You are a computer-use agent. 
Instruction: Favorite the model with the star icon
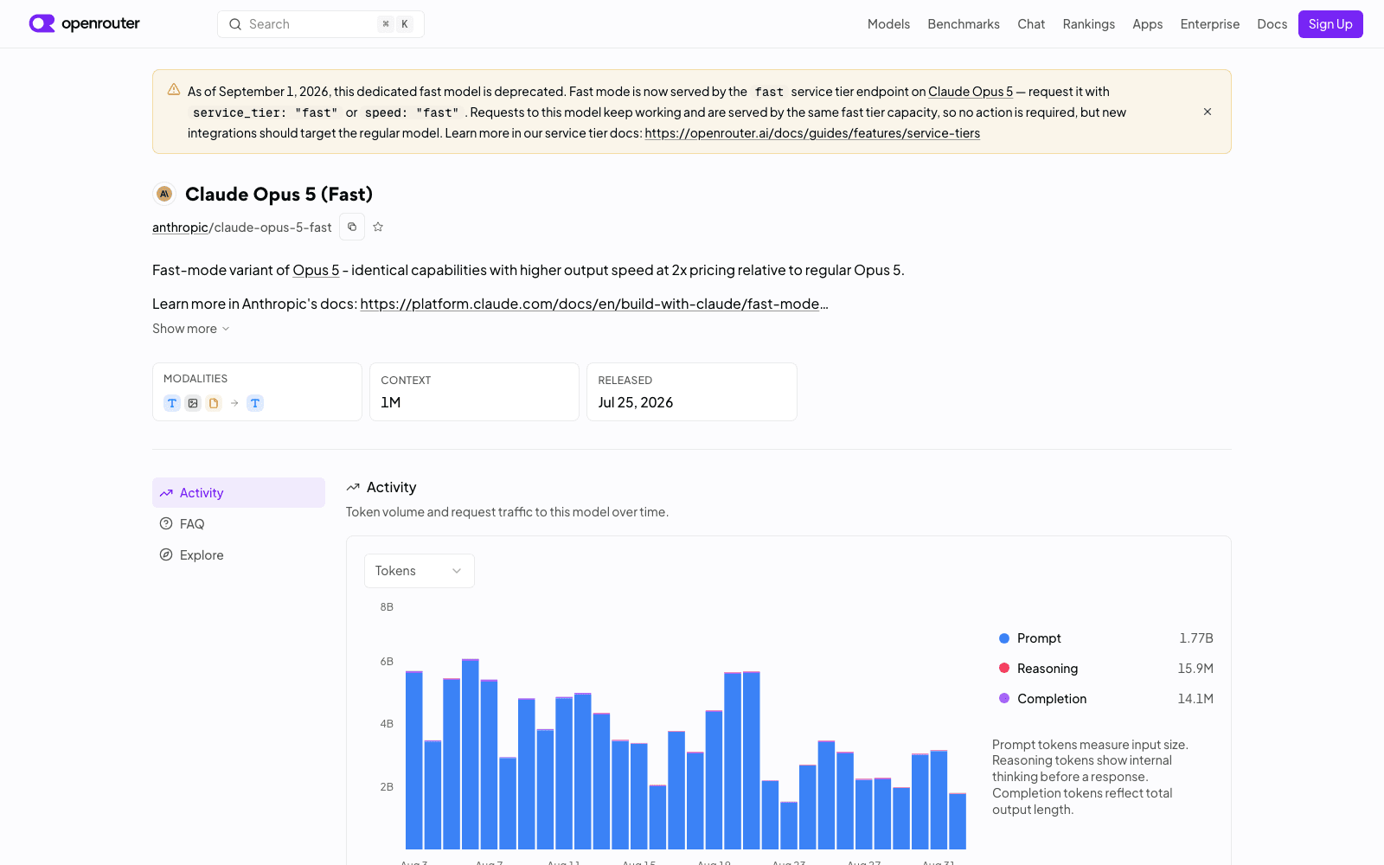[x=378, y=227]
